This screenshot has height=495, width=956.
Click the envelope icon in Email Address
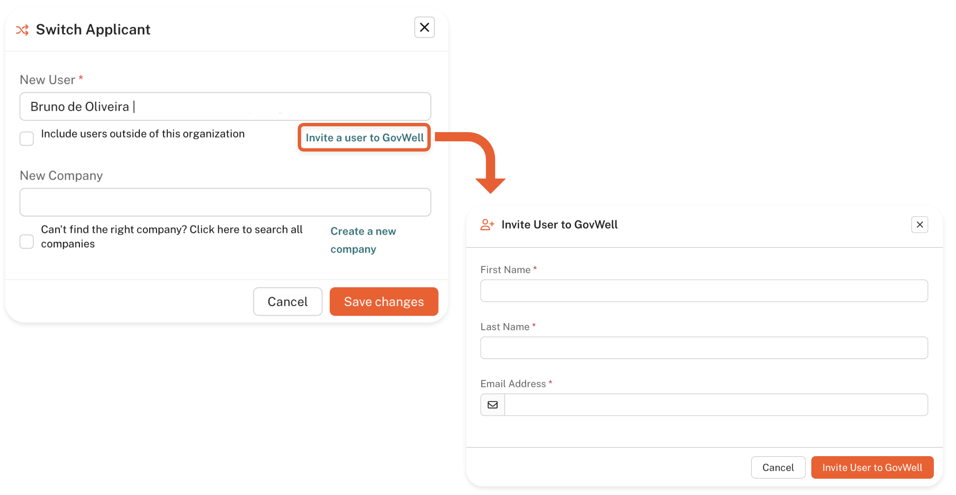coord(493,405)
